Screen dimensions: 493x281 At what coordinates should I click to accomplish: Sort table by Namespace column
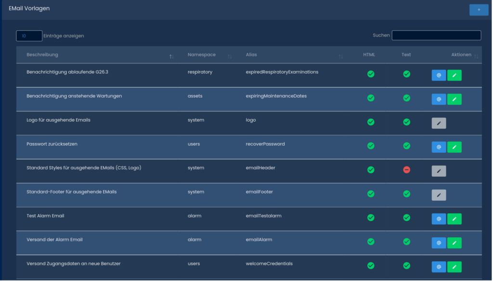[x=202, y=55]
